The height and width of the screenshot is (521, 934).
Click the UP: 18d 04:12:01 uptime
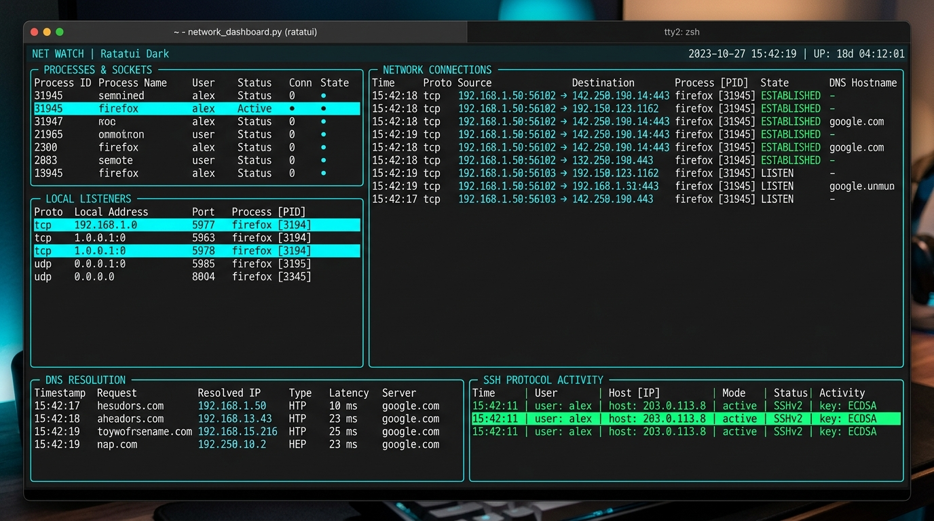[859, 54]
